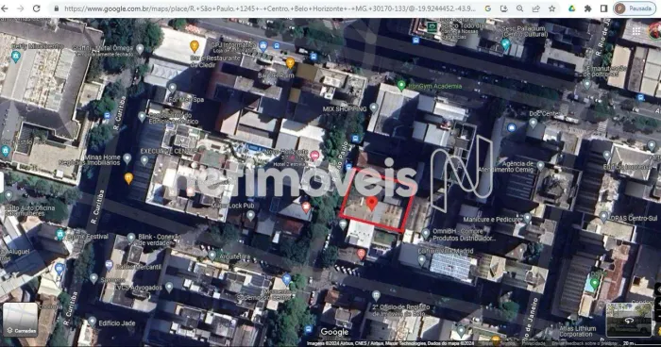661x347 pixels.
Task: Click the Doc Center pin
Action: 533,123
